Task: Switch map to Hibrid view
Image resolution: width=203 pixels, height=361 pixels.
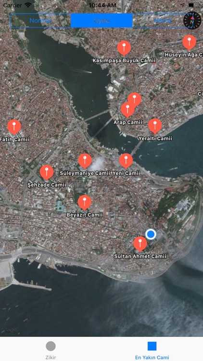Action: [163, 21]
